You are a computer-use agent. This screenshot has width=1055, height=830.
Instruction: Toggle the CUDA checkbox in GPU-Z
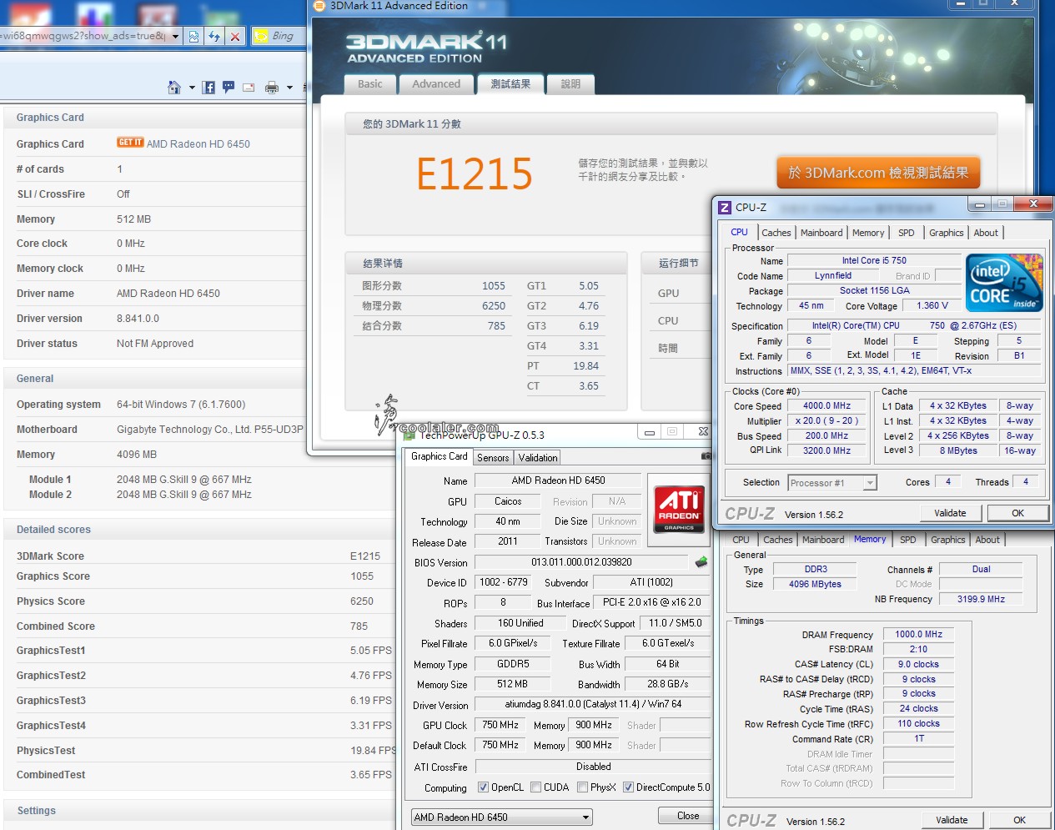[x=536, y=787]
